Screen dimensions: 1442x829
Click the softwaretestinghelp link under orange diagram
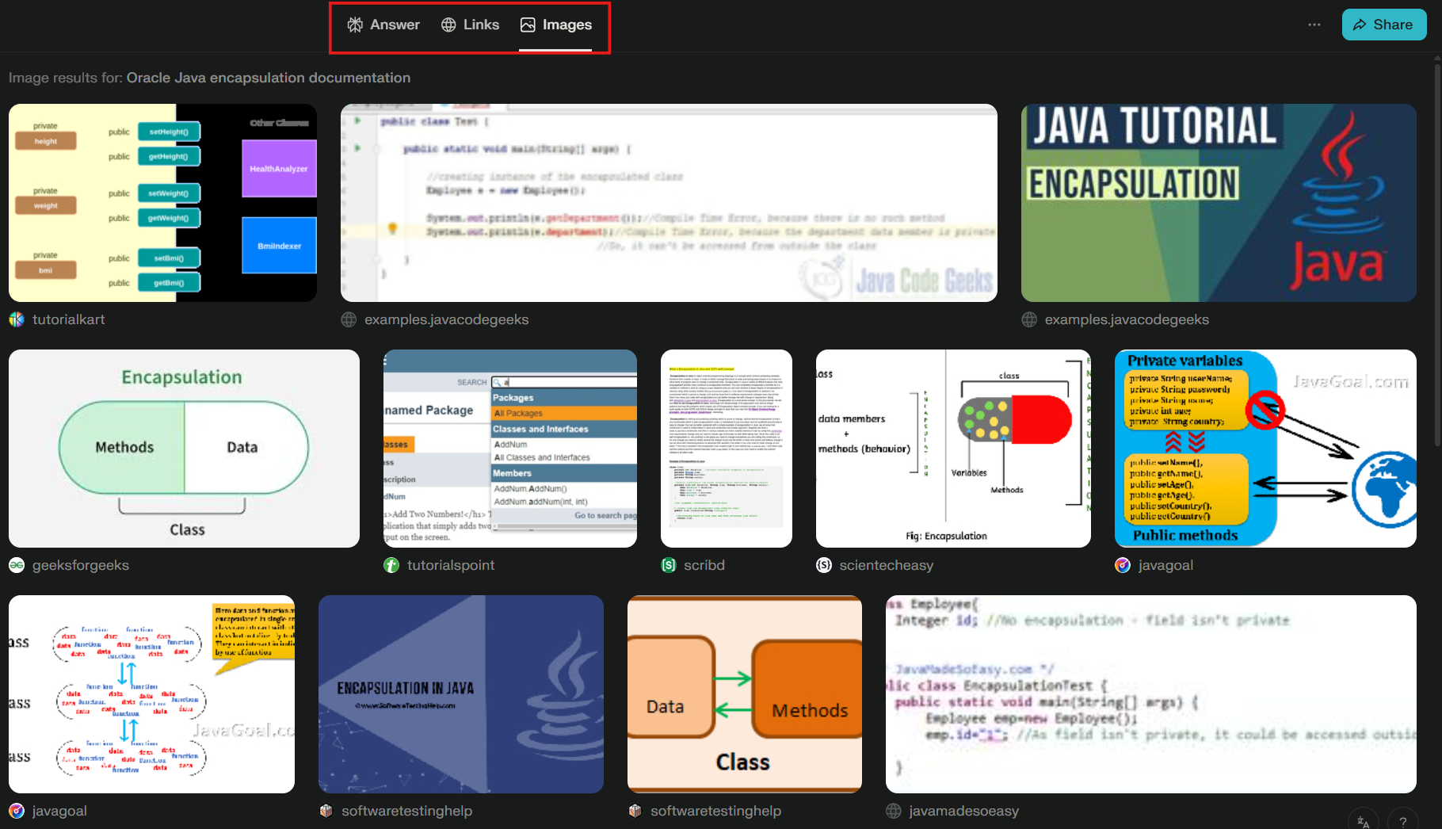click(715, 811)
